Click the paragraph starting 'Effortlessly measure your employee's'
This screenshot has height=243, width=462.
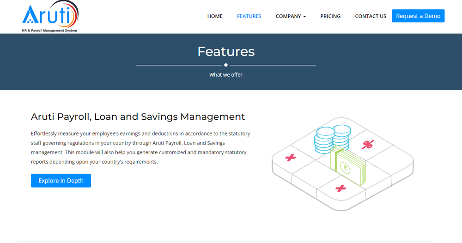point(140,147)
